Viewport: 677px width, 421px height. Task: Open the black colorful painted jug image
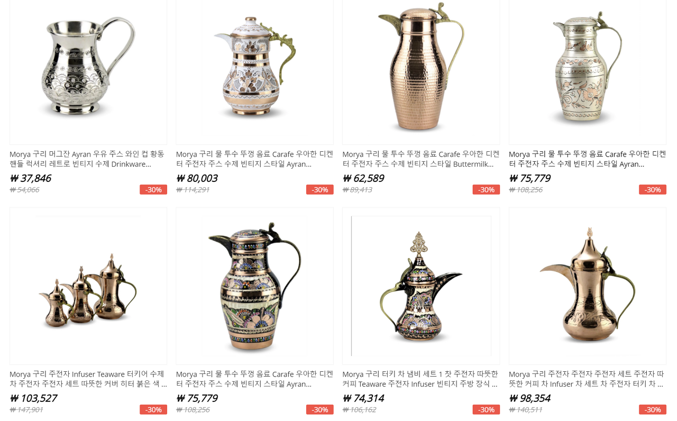[255, 286]
